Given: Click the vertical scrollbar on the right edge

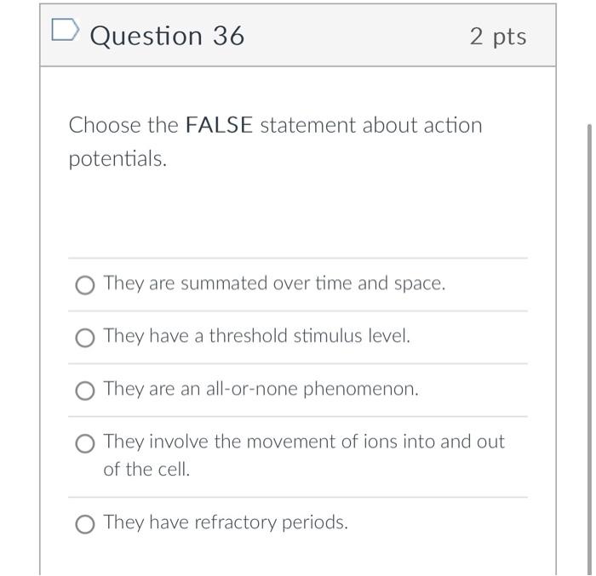Looking at the screenshot, I should [588, 340].
